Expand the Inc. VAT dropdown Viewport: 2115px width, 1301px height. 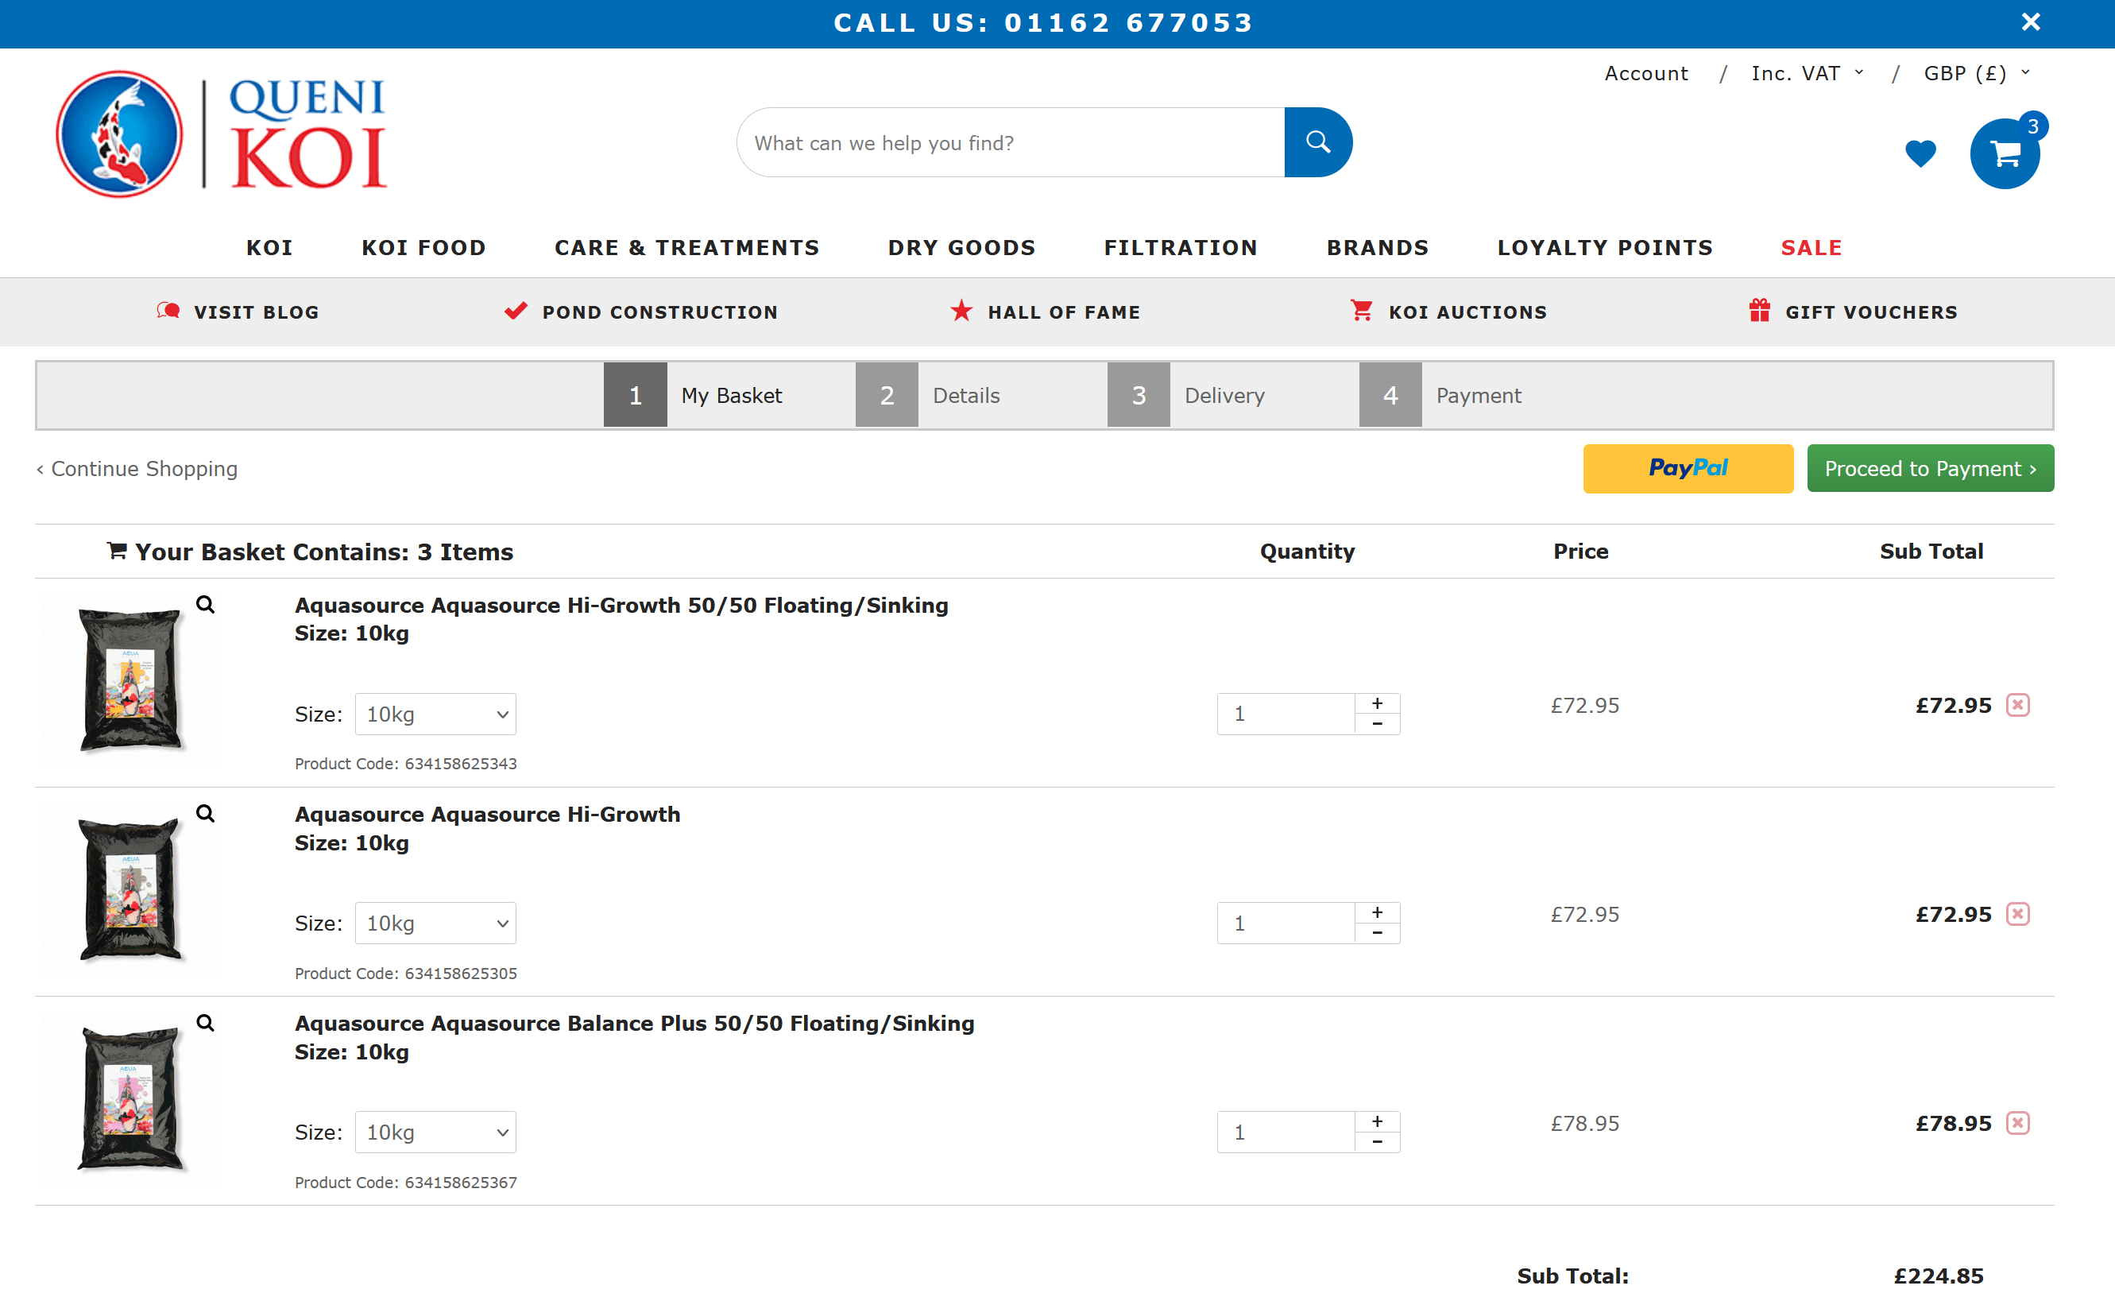pos(1807,73)
